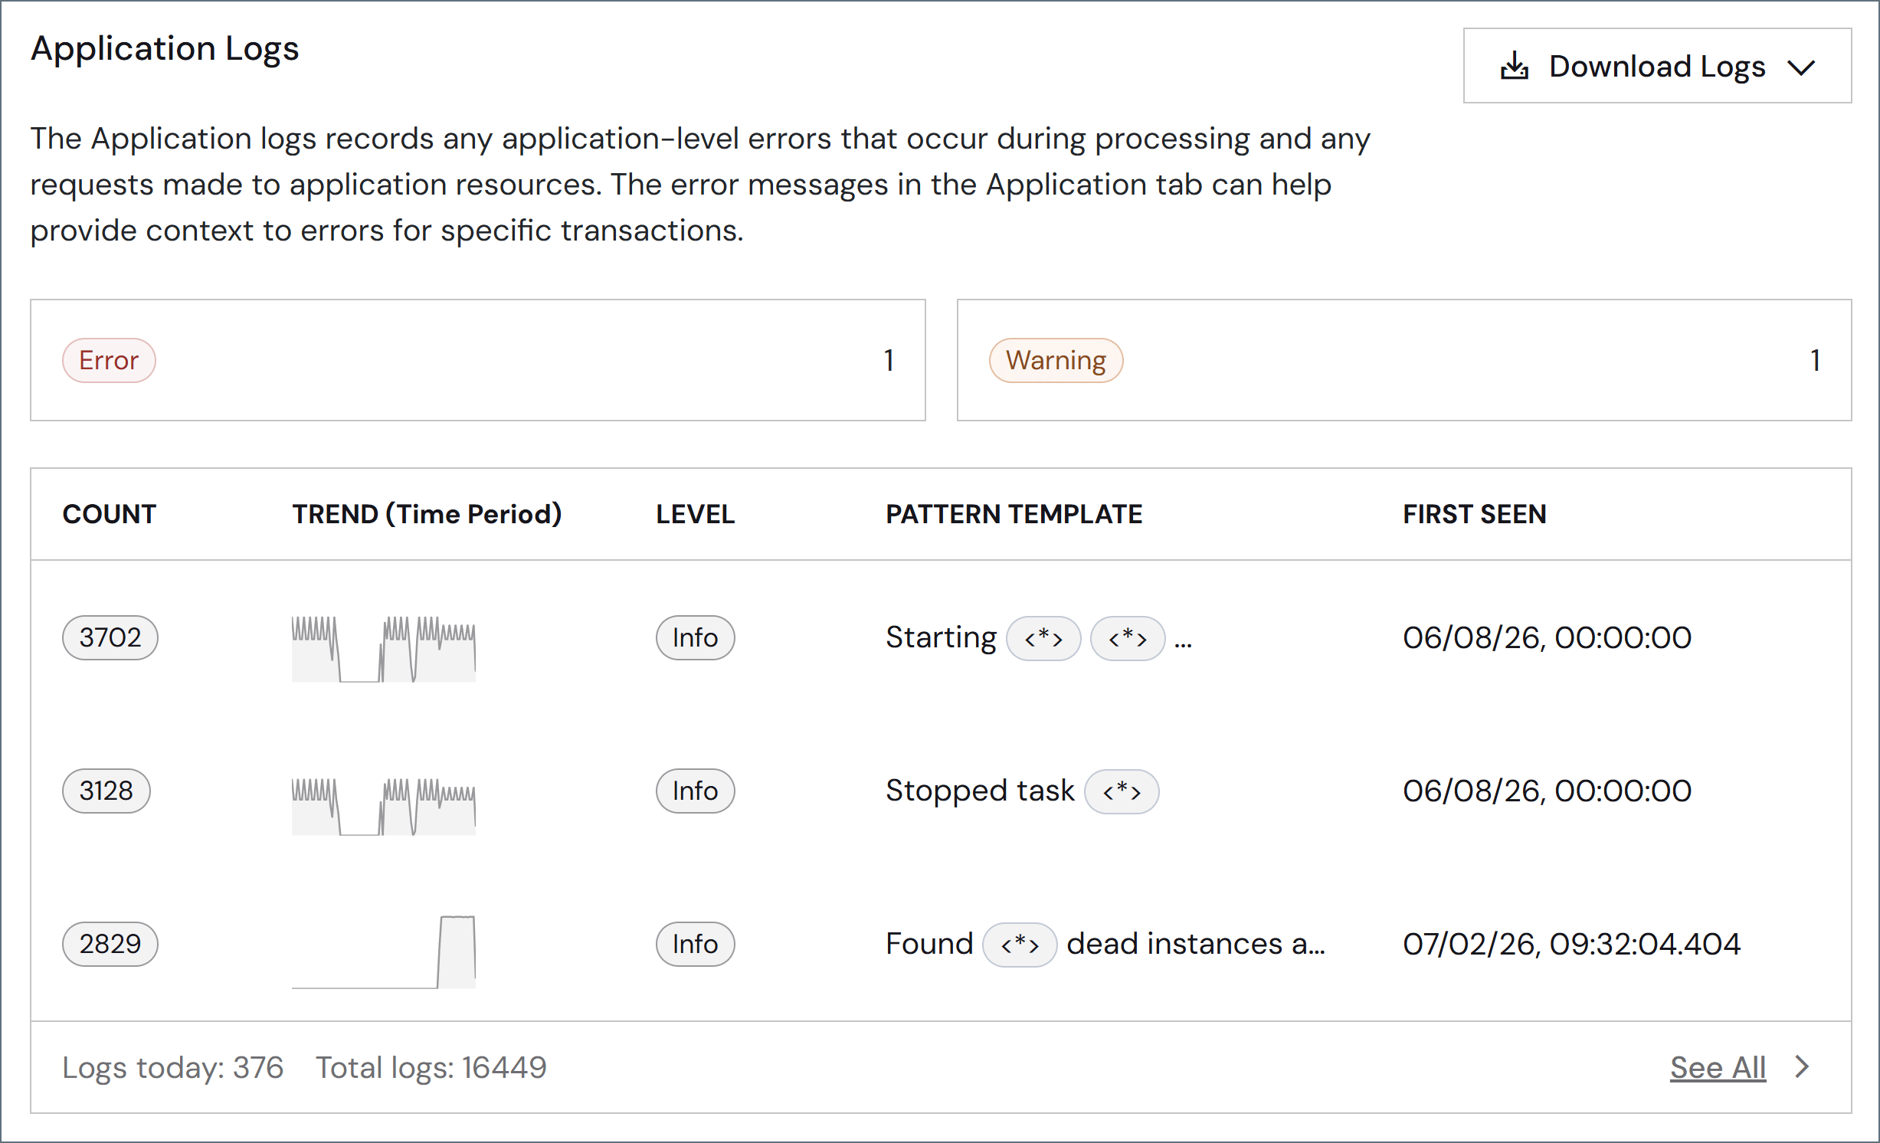Click the PATTERN TEMPLATE column header
The width and height of the screenshot is (1880, 1143).
(x=1014, y=514)
